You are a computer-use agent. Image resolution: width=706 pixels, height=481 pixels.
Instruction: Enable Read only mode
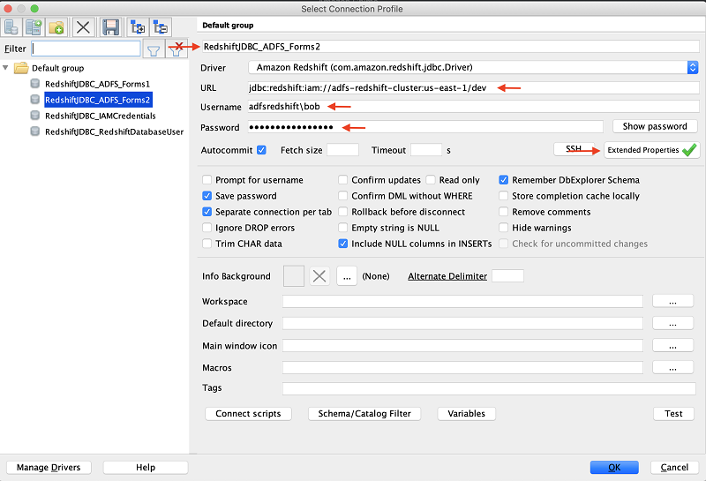coord(431,180)
